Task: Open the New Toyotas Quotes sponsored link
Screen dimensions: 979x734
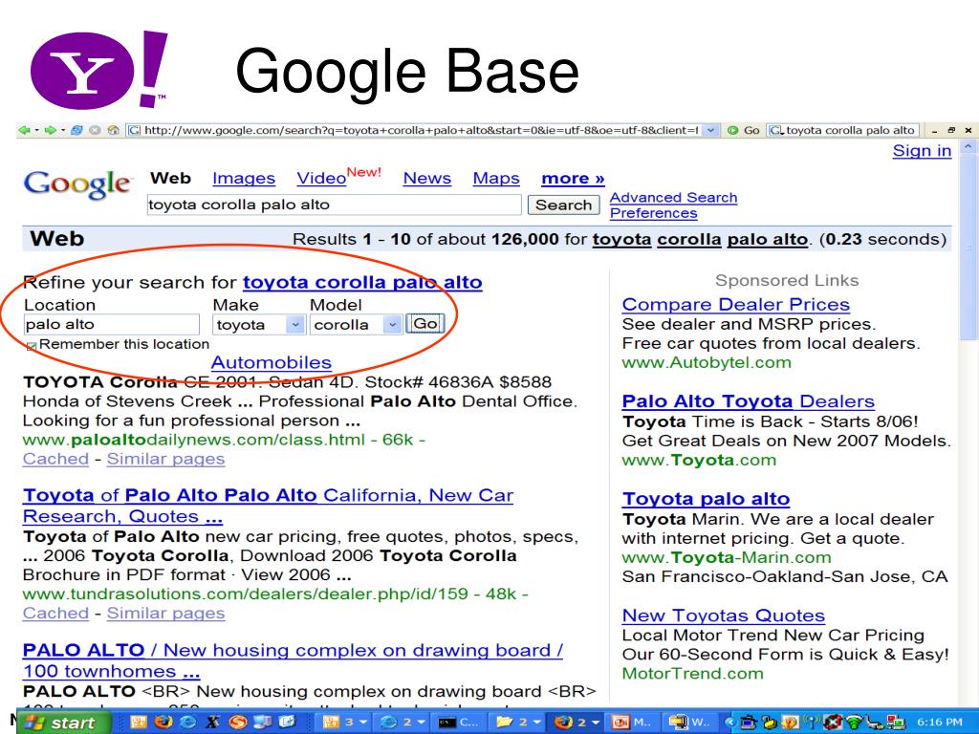Action: 723,615
